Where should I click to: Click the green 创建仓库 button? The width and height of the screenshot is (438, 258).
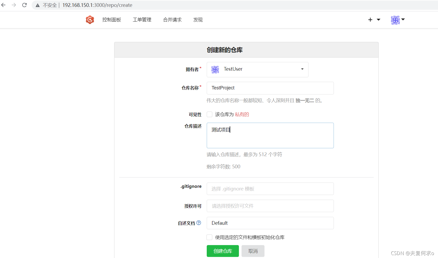pyautogui.click(x=223, y=251)
